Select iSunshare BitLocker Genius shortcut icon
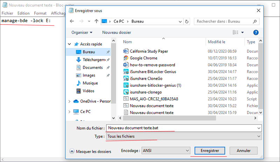This screenshot has height=162, width=280. [126, 72]
